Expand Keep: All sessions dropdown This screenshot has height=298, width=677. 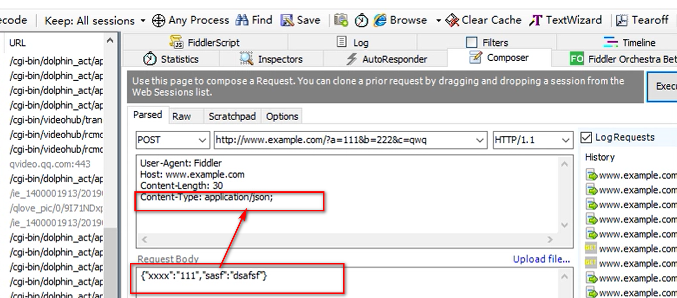(143, 21)
